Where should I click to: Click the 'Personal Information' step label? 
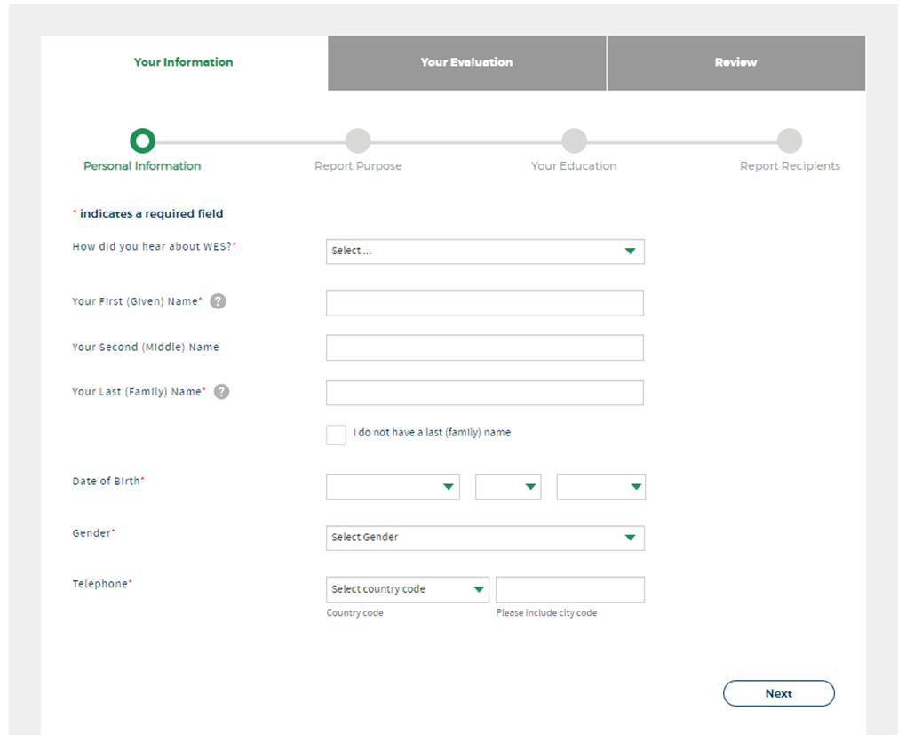pos(142,166)
